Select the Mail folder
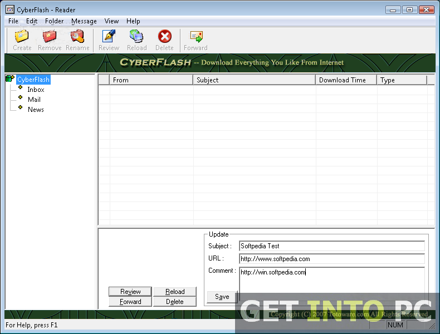Screen dimensions: 440x334 pyautogui.click(x=34, y=100)
